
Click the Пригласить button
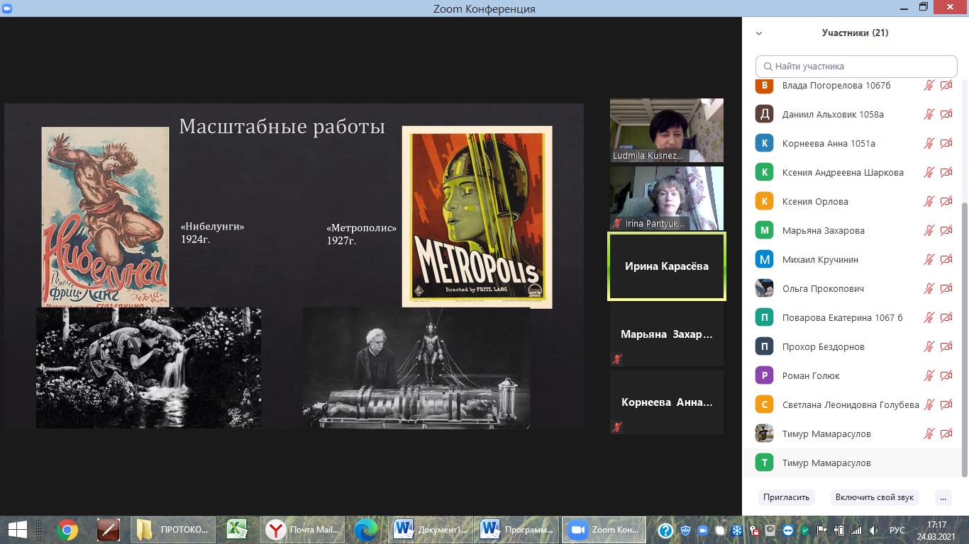(786, 497)
